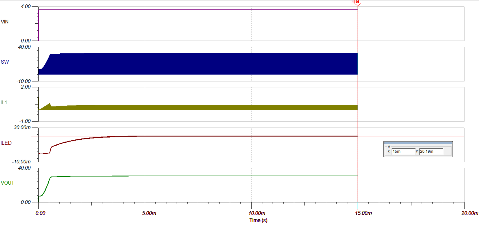Select the IL1 trace label
This screenshot has width=479, height=226.
point(4,103)
